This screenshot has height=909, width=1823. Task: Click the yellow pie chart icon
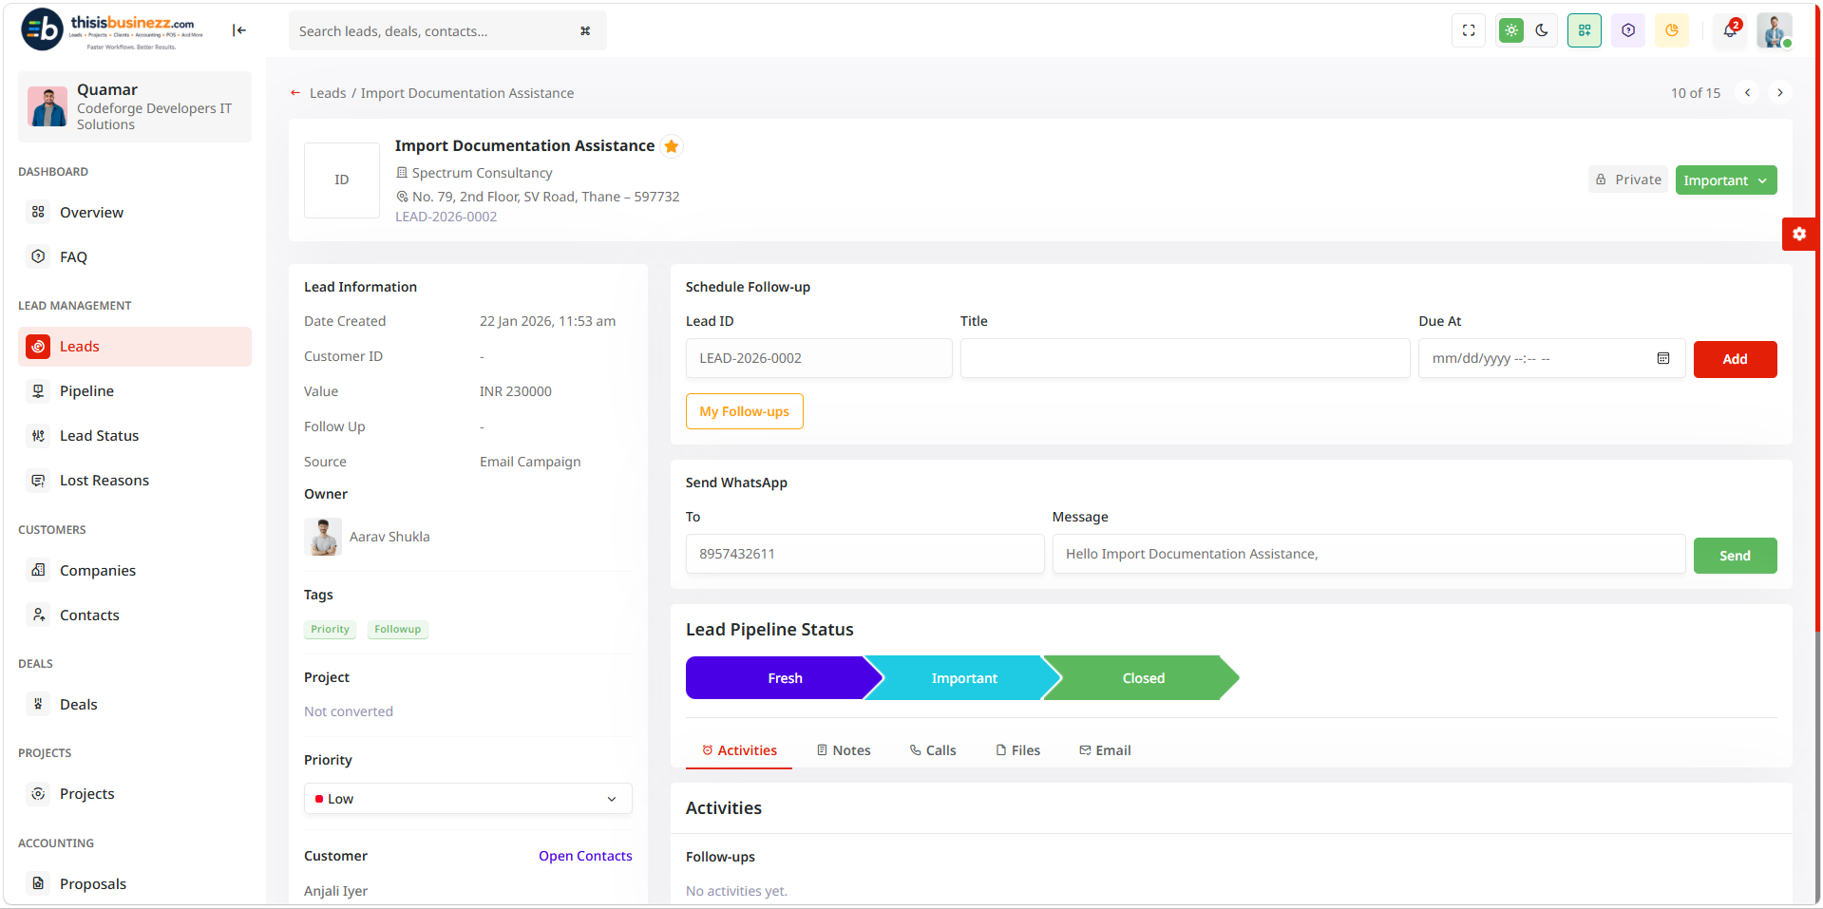tap(1672, 30)
